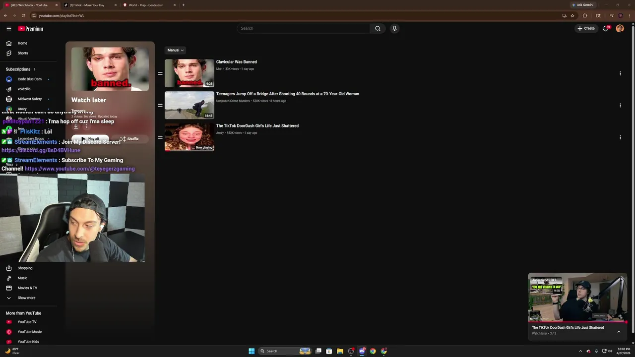Open the Midwest Safety subscription
The height and width of the screenshot is (357, 635).
(x=29, y=99)
